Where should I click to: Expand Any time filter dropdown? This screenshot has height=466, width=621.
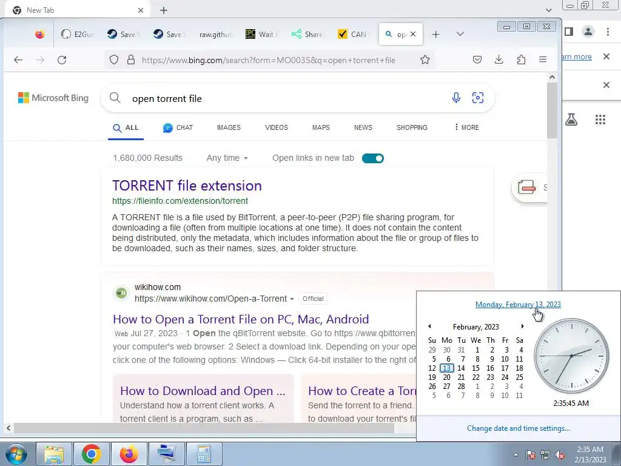tap(227, 158)
